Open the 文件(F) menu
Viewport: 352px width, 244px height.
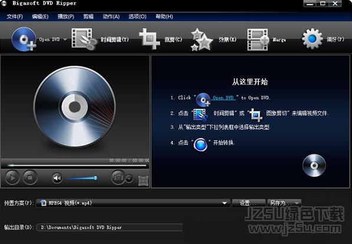click(15, 16)
